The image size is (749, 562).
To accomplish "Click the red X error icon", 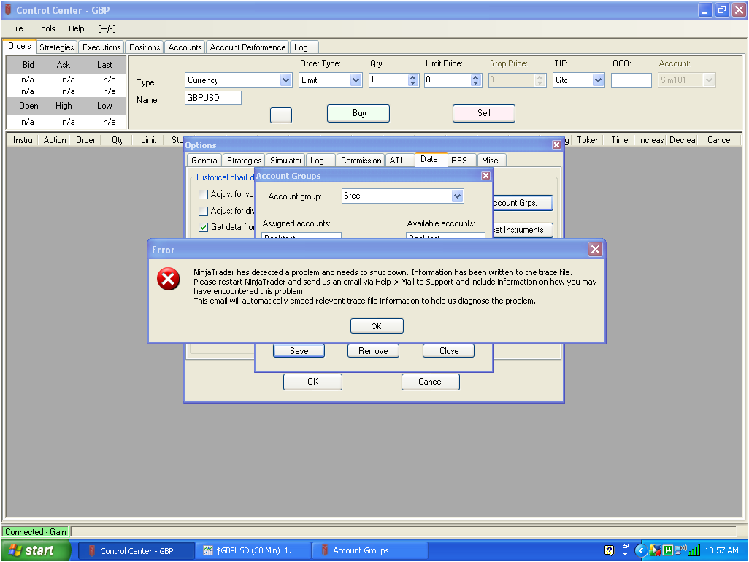I will pyautogui.click(x=169, y=279).
